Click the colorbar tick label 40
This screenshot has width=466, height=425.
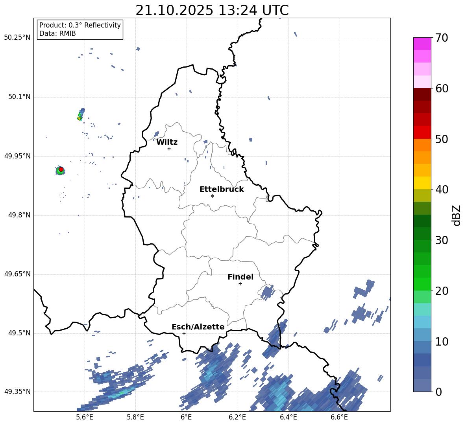[x=442, y=190]
